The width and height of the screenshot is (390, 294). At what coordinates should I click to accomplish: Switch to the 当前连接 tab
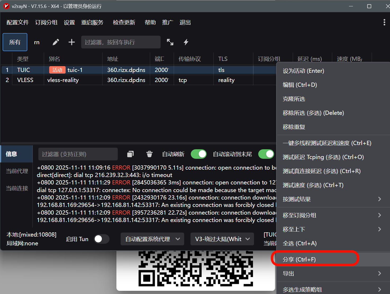17,188
